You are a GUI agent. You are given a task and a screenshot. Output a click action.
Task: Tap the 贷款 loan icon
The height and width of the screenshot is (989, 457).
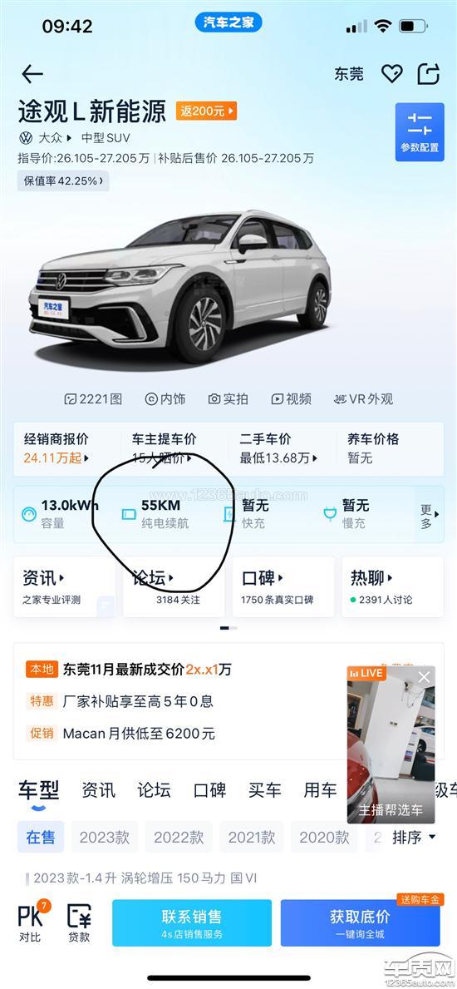pyautogui.click(x=80, y=922)
